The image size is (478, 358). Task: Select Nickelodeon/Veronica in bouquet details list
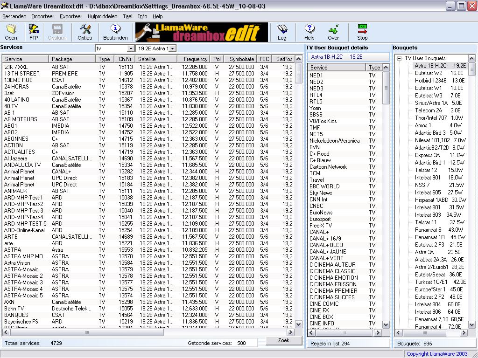tap(345, 141)
